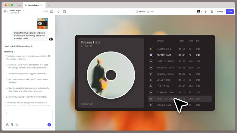Send the prompt with blue arrow button
This screenshot has height=133, width=237.
49,125
